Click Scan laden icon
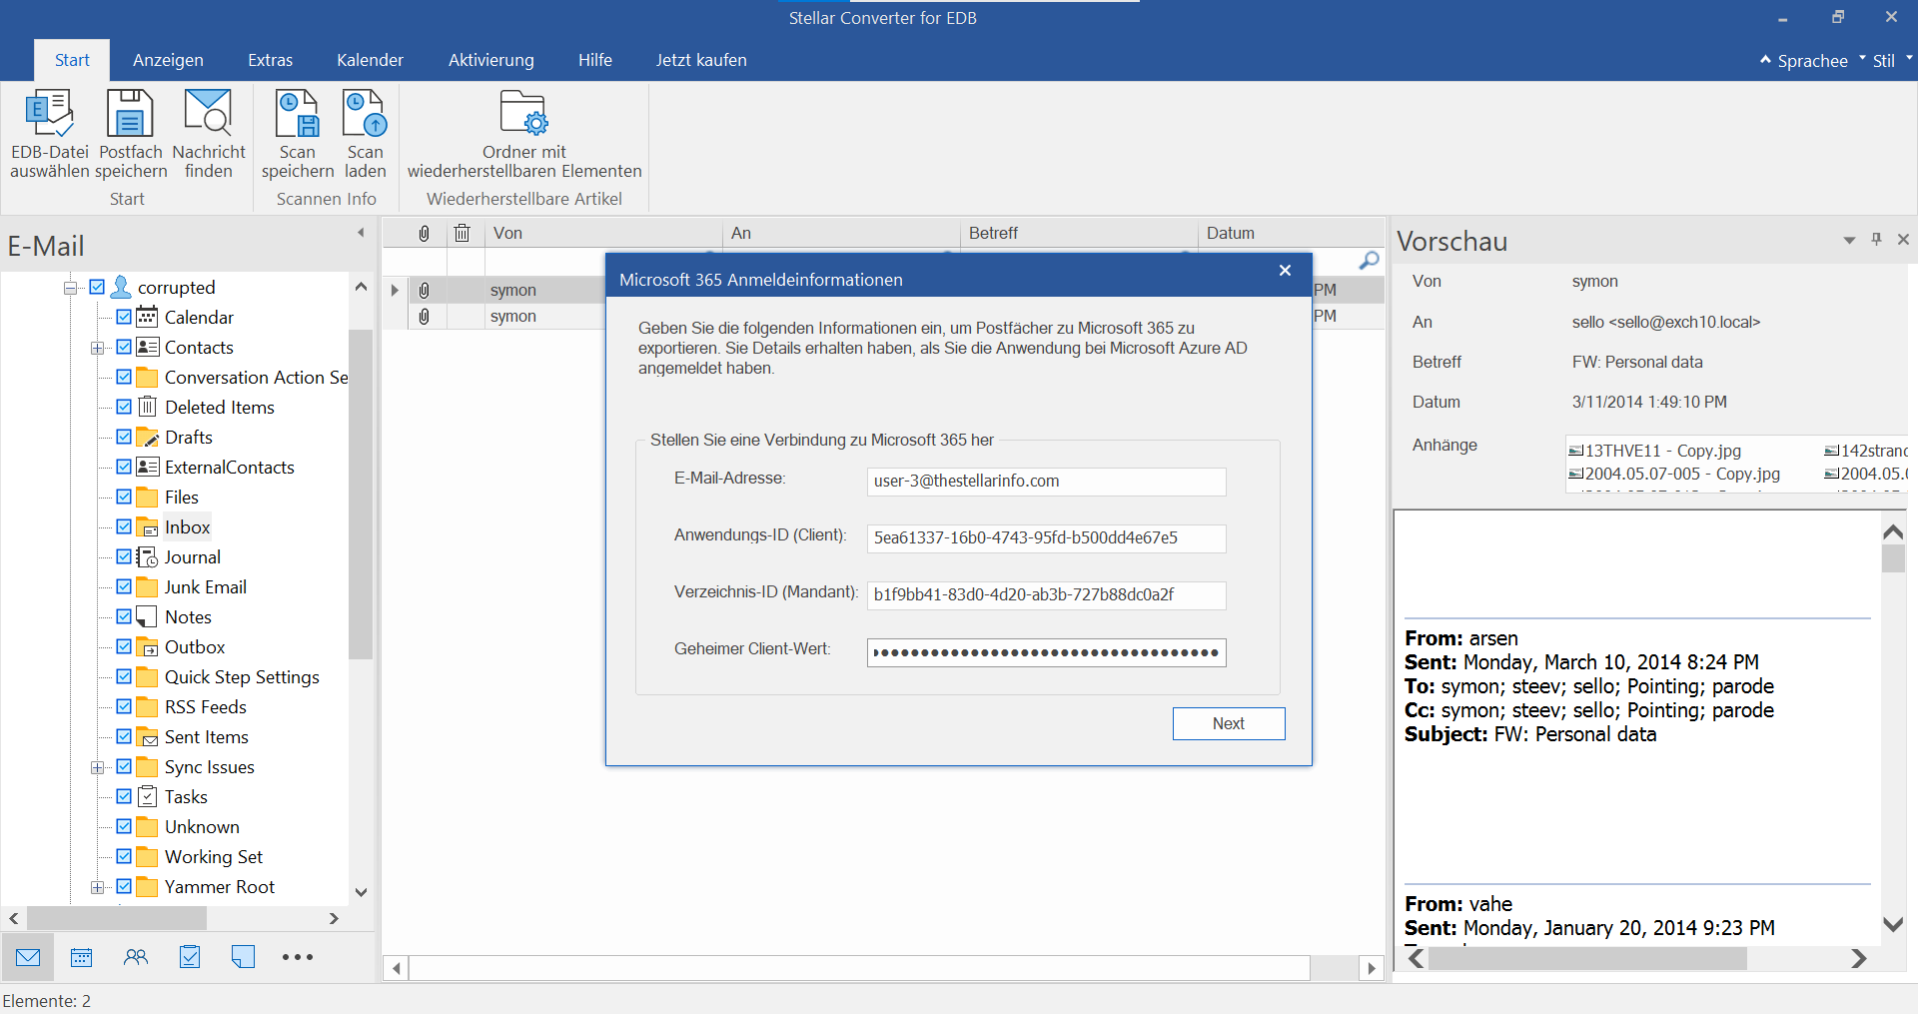Viewport: 1918px width, 1014px height. pyautogui.click(x=365, y=113)
